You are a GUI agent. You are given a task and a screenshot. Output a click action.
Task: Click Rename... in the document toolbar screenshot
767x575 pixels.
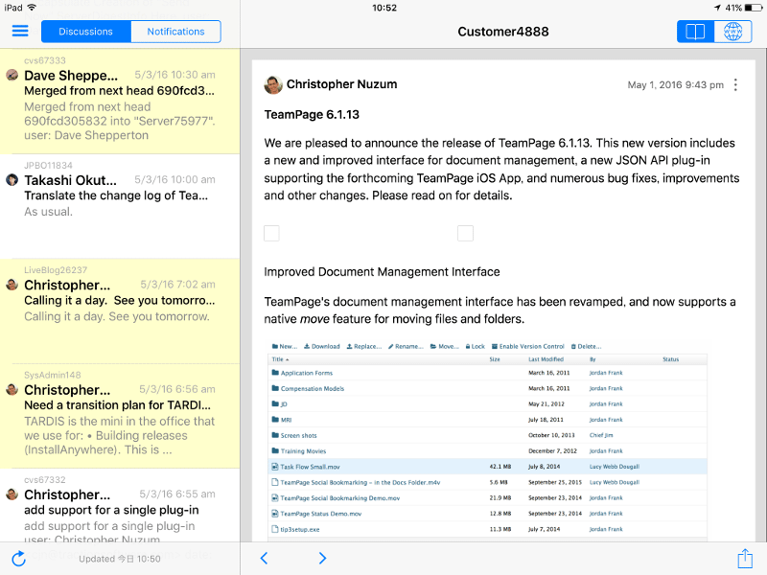[x=406, y=346]
